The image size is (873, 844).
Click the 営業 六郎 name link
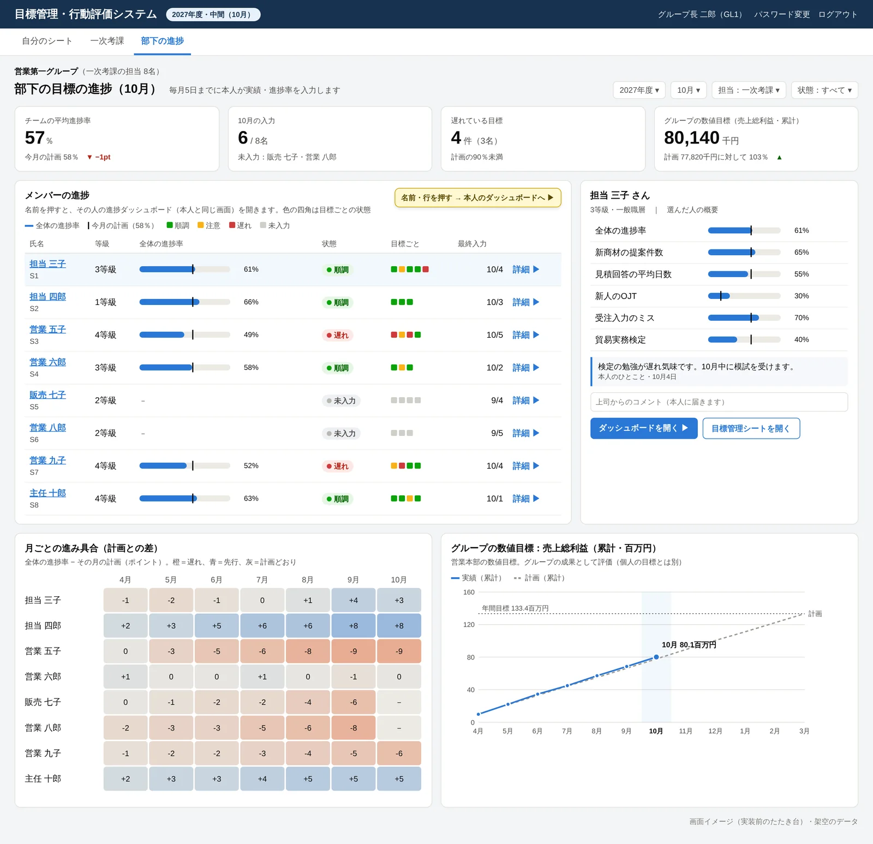pos(47,362)
